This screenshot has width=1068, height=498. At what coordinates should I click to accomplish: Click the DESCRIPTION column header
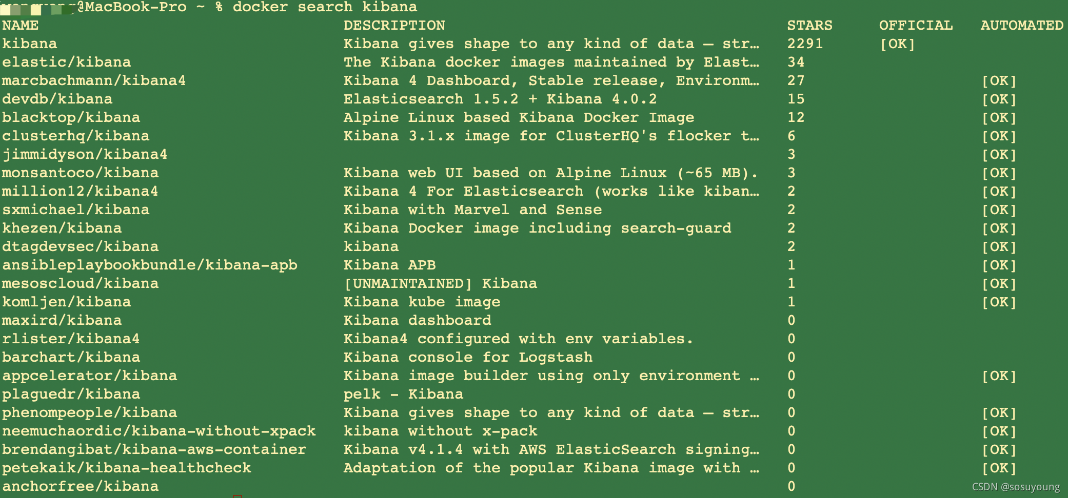tap(394, 25)
